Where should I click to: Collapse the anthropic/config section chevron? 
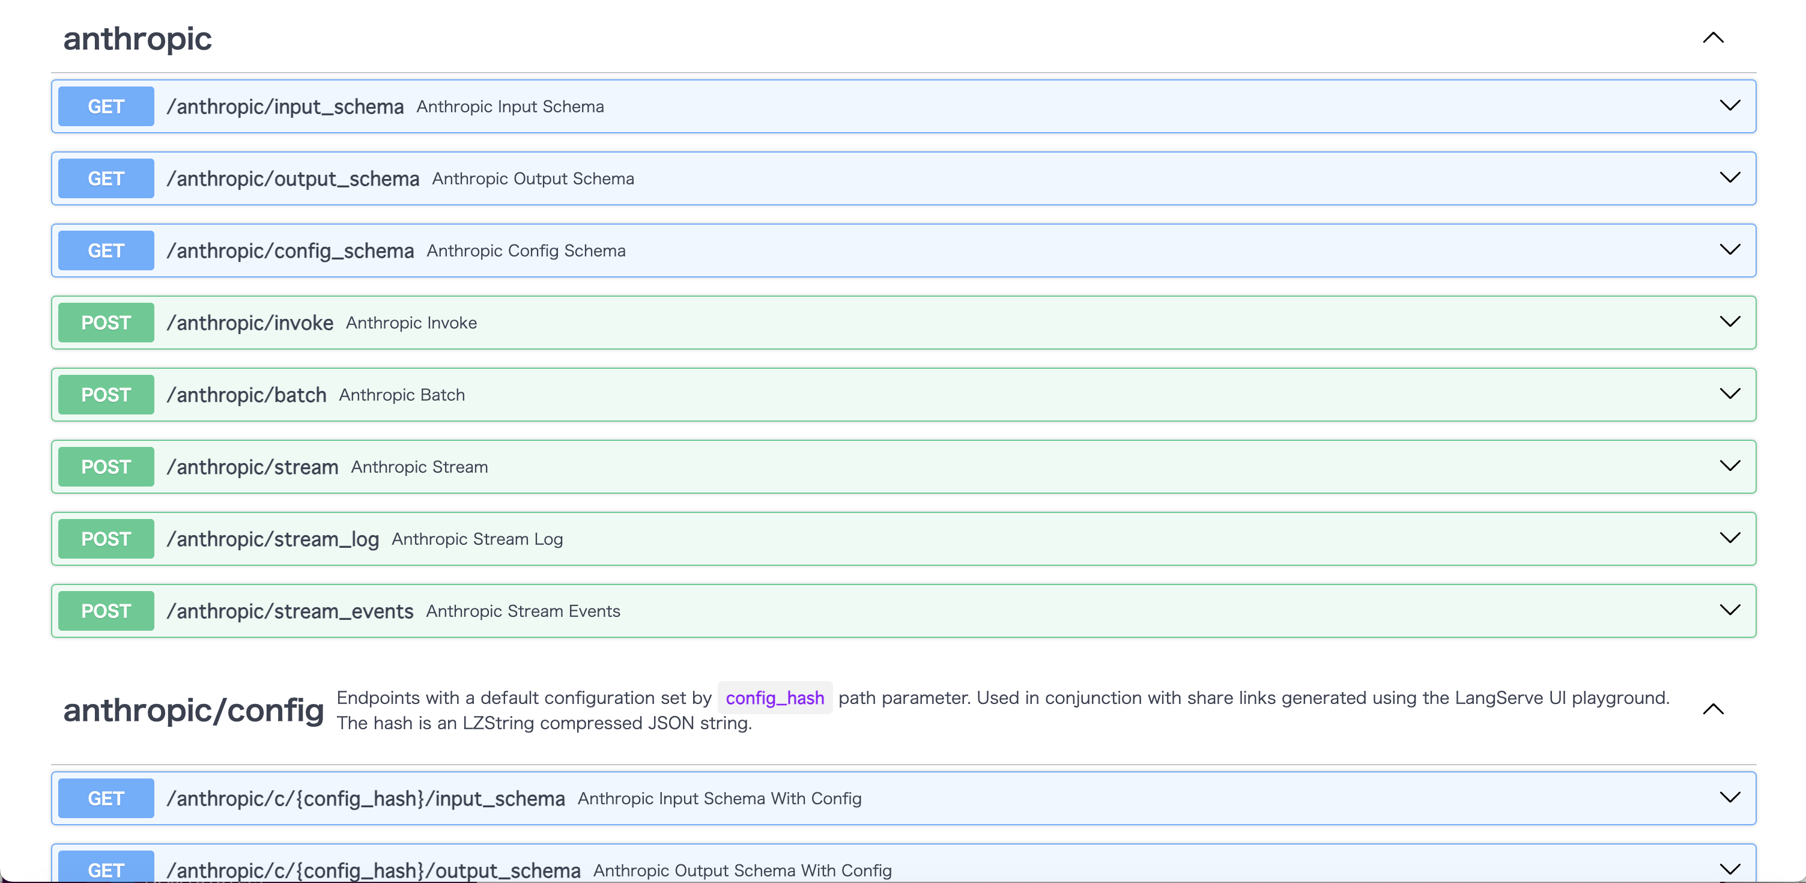1713,709
